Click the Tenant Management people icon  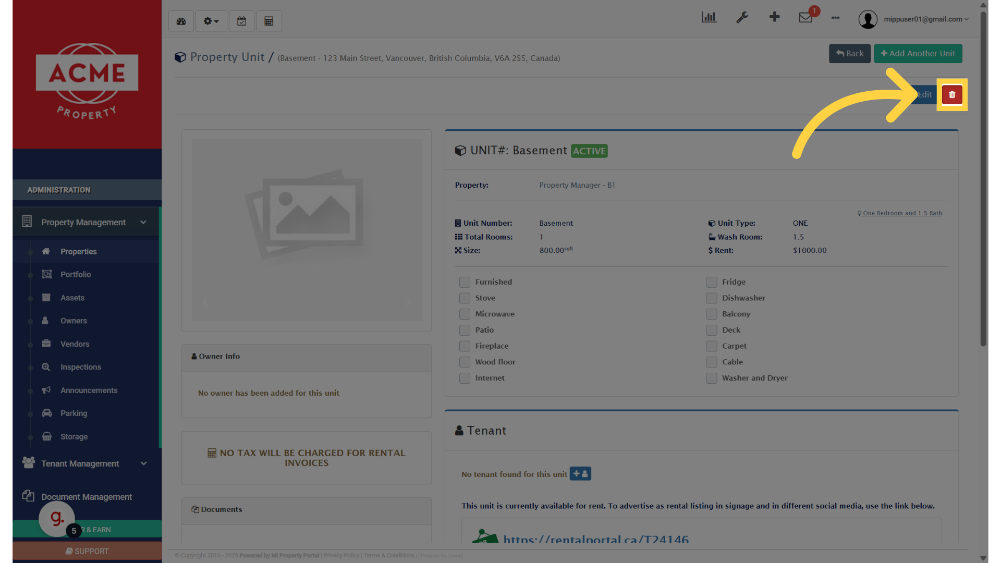28,463
